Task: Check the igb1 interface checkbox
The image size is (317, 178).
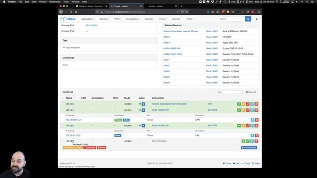Action: tap(63, 110)
